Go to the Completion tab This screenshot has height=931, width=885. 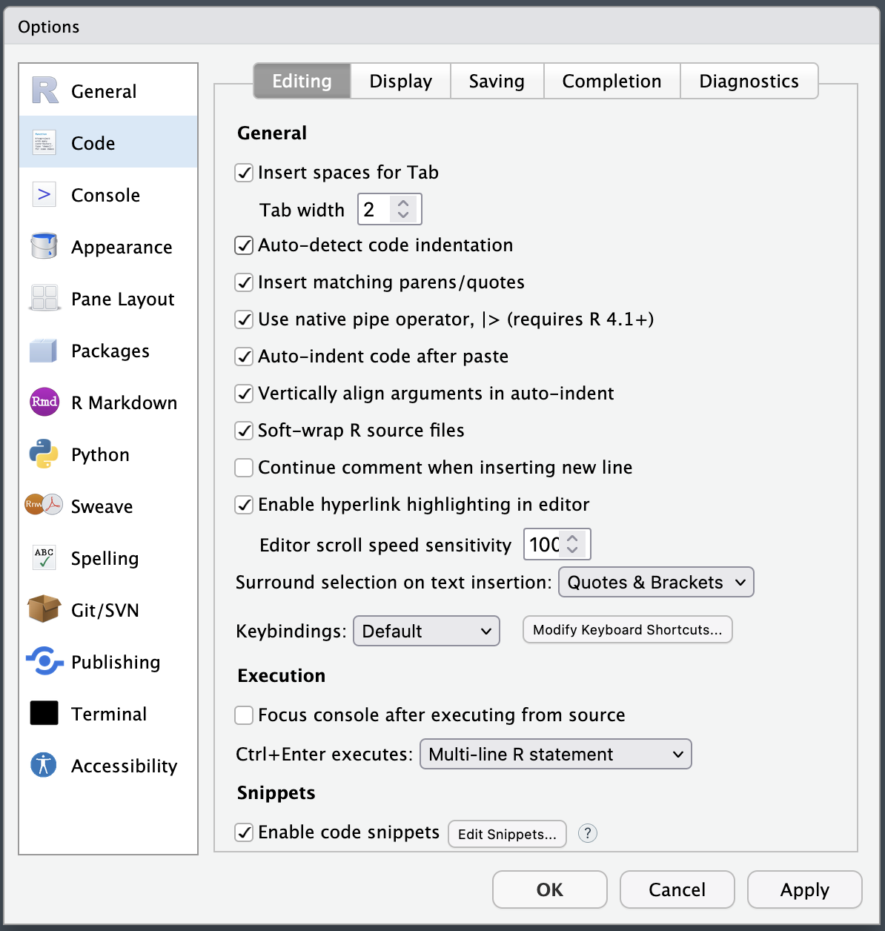[611, 81]
